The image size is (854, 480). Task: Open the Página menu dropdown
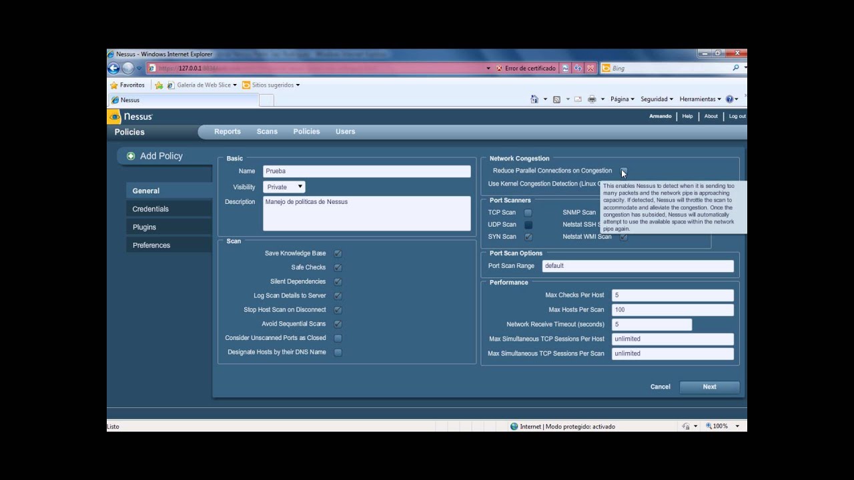click(622, 99)
